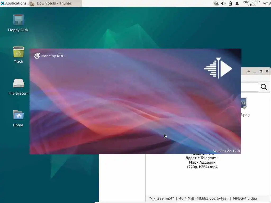Select the Telegram Марк Аддерли mp4 file
271x203 pixels.
pos(202,161)
